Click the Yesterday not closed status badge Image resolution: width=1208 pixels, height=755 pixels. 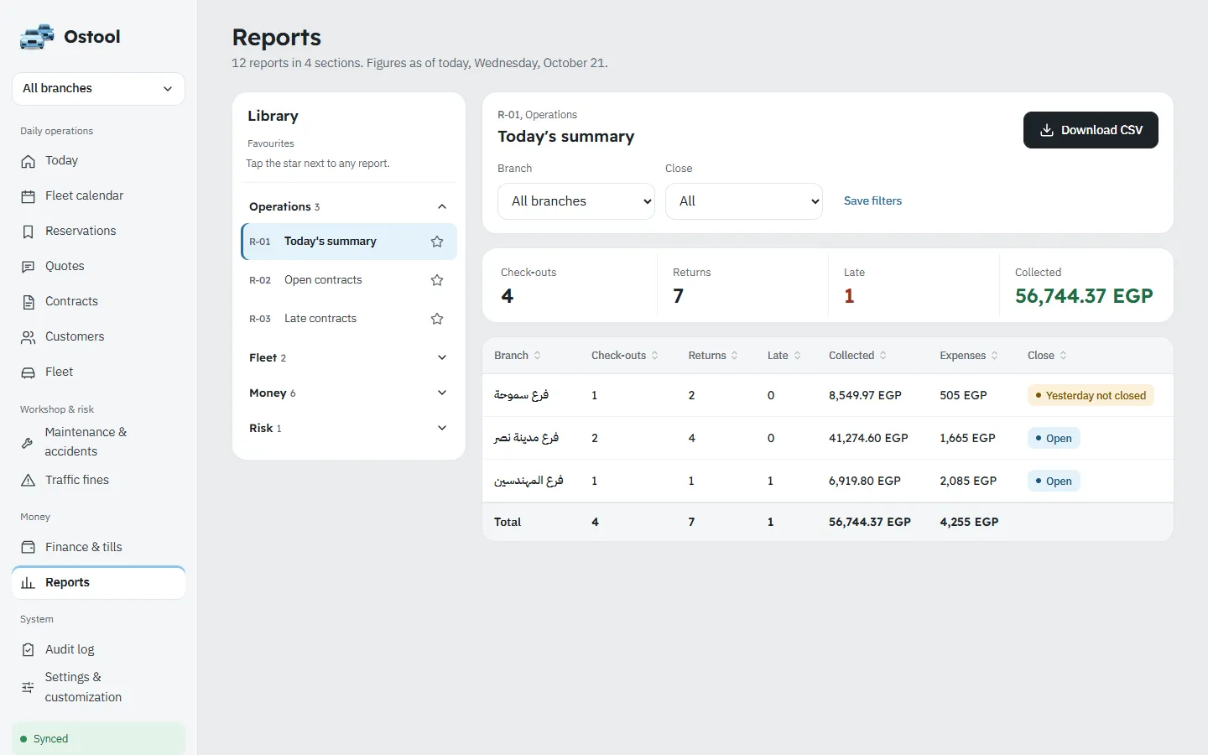[x=1091, y=396]
